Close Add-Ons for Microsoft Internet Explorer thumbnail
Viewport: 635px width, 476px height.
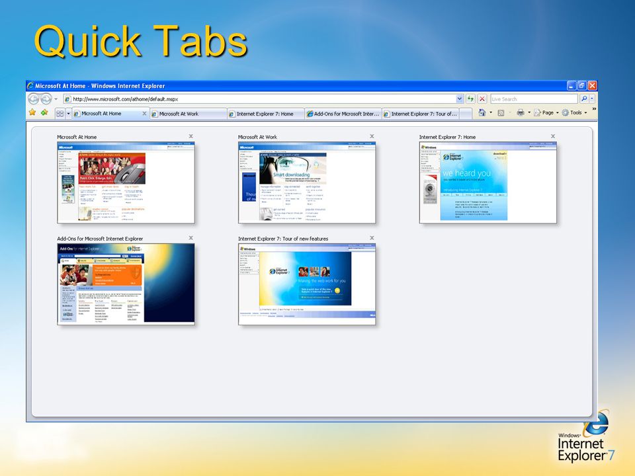pos(190,238)
